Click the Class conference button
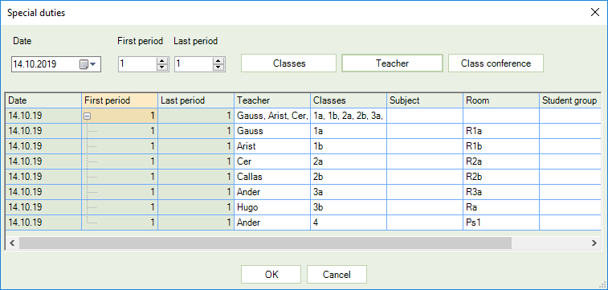The height and width of the screenshot is (290, 608). (x=496, y=63)
